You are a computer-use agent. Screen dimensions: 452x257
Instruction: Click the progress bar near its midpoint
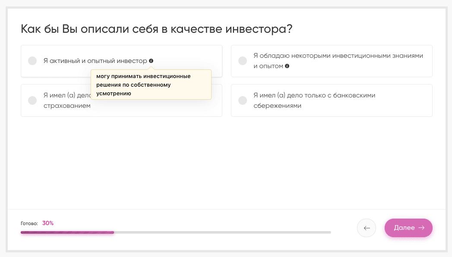tap(175, 232)
